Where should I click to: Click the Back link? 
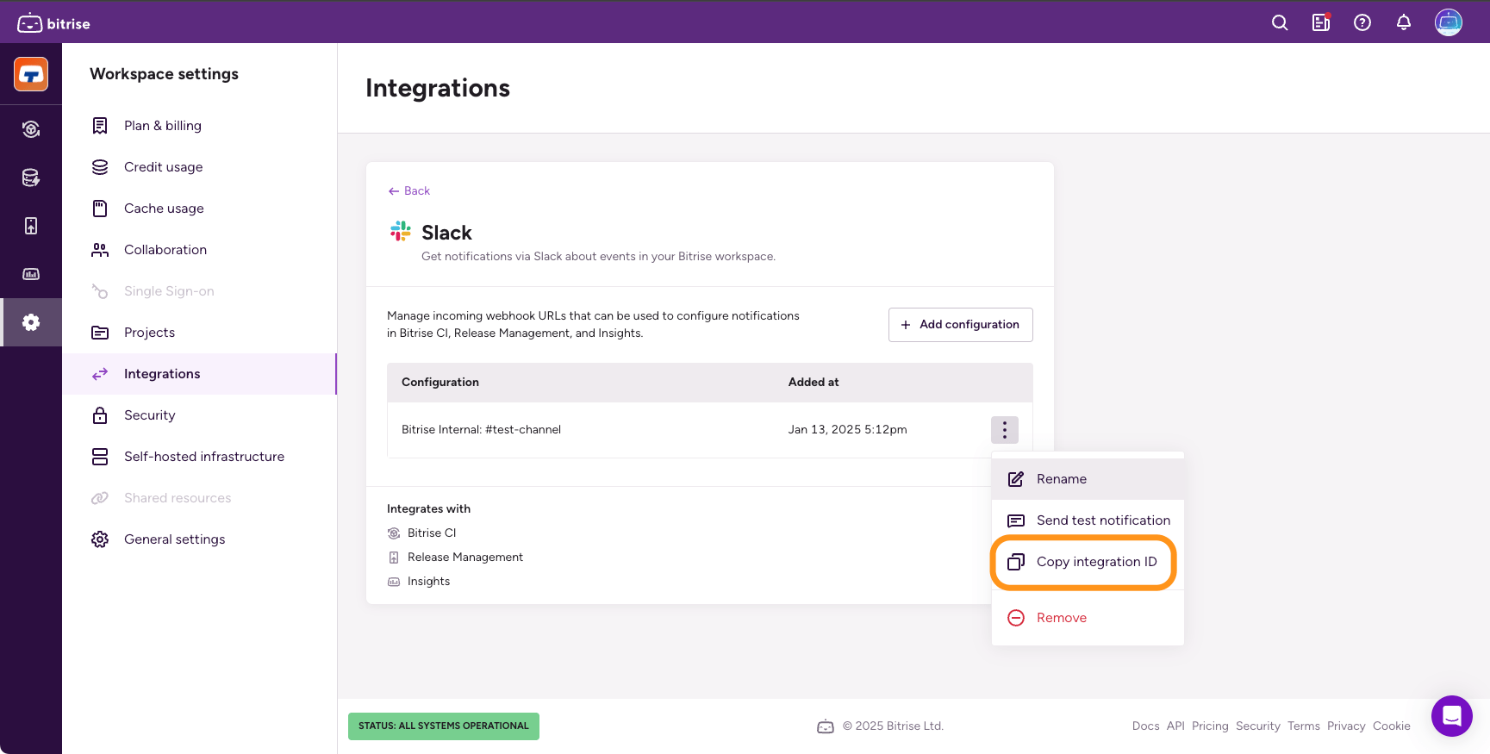point(408,191)
